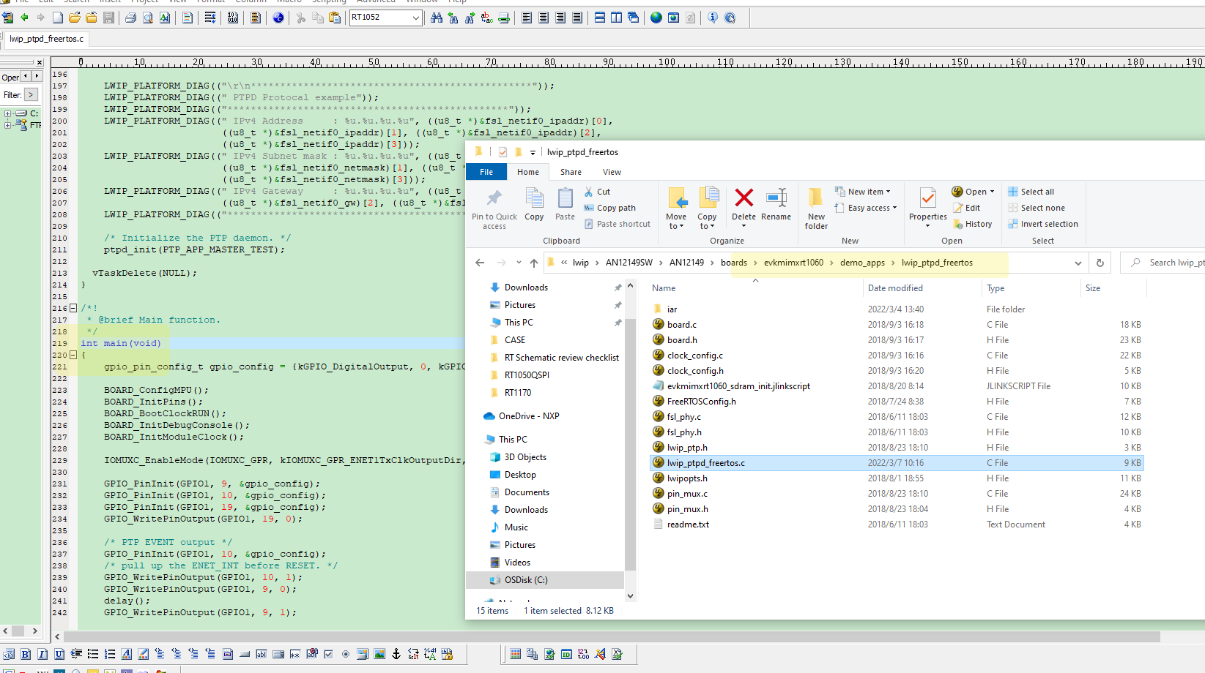Click evkmimxrt1060 in the address breadcrumb

(793, 263)
